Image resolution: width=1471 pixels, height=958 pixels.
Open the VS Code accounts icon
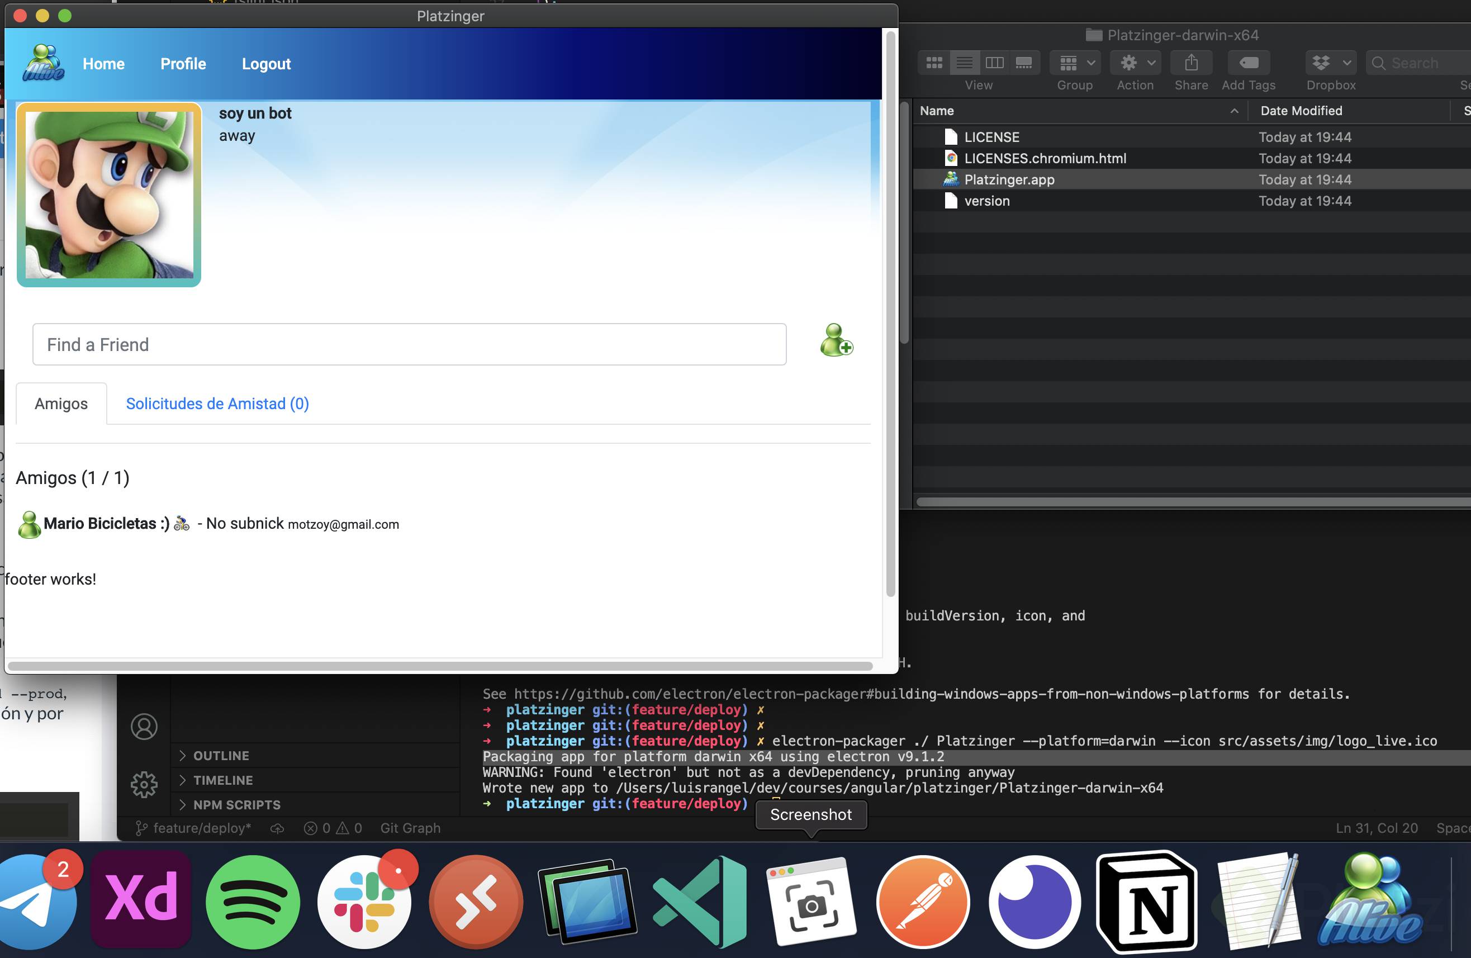[144, 727]
